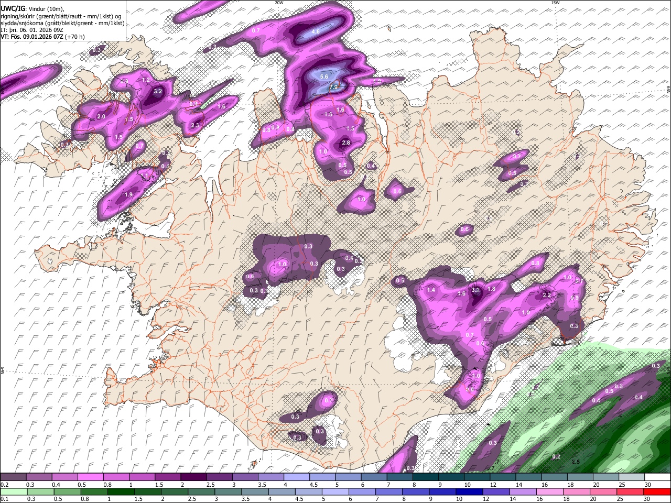Click the 2.5 value in the green rain band
The width and height of the screenshot is (671, 503).
(x=576, y=462)
